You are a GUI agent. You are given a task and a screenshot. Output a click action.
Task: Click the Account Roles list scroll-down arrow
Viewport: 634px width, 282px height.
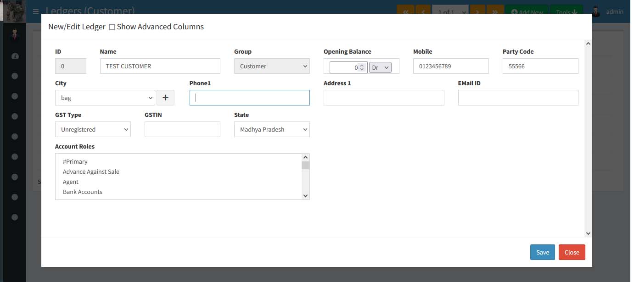[x=306, y=196]
